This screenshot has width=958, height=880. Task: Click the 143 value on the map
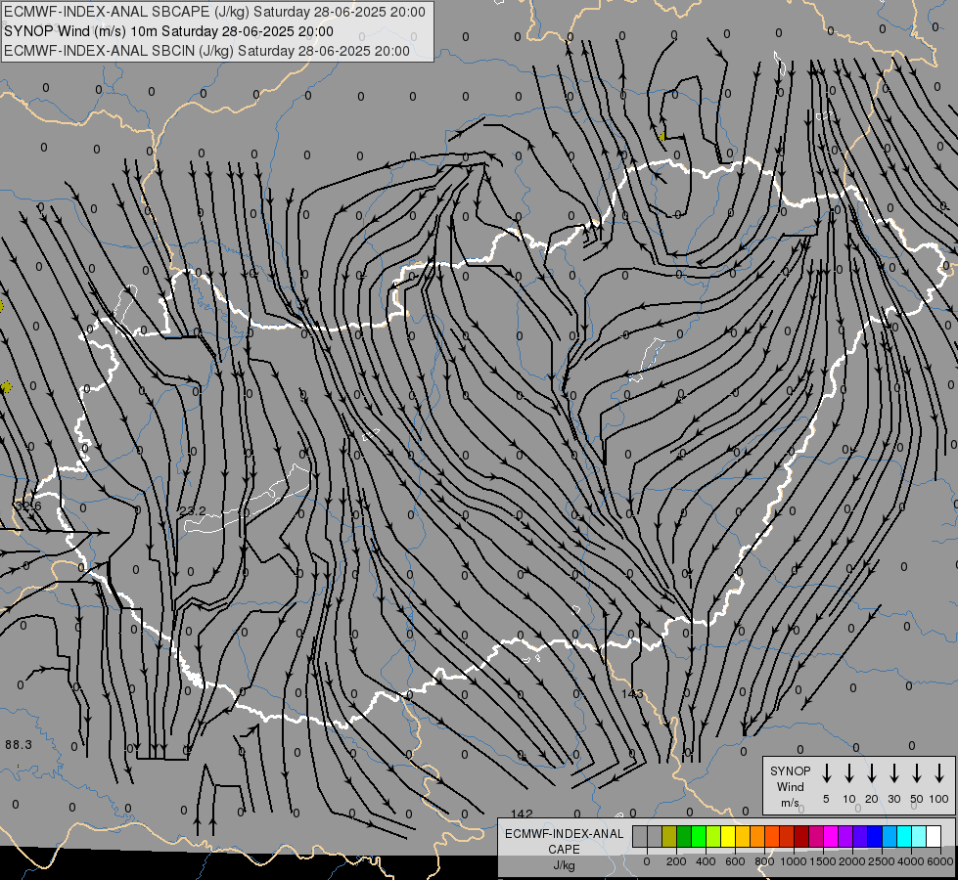[x=632, y=694]
